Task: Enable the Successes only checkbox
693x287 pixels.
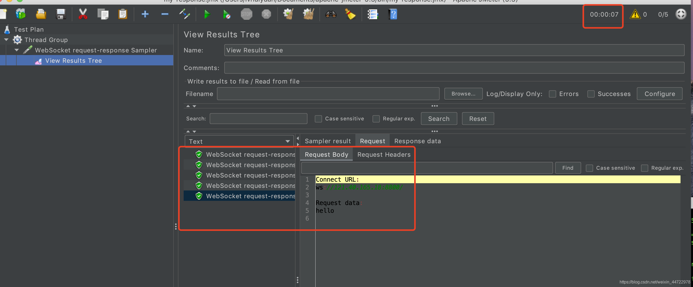Action: coord(591,94)
